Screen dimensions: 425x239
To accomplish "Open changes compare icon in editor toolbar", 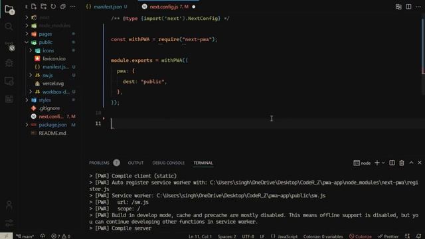I will coord(398,7).
